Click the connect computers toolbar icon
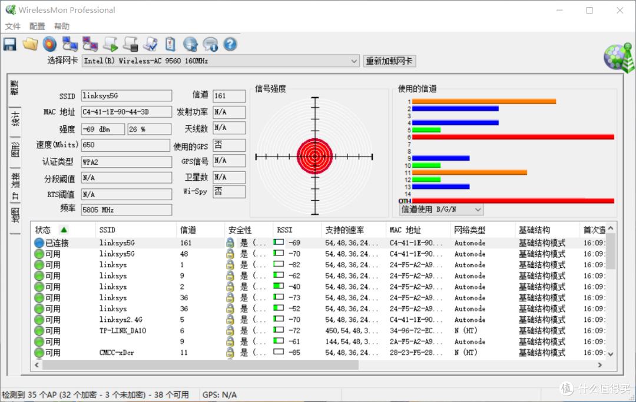Image resolution: width=636 pixels, height=402 pixels. (x=69, y=44)
